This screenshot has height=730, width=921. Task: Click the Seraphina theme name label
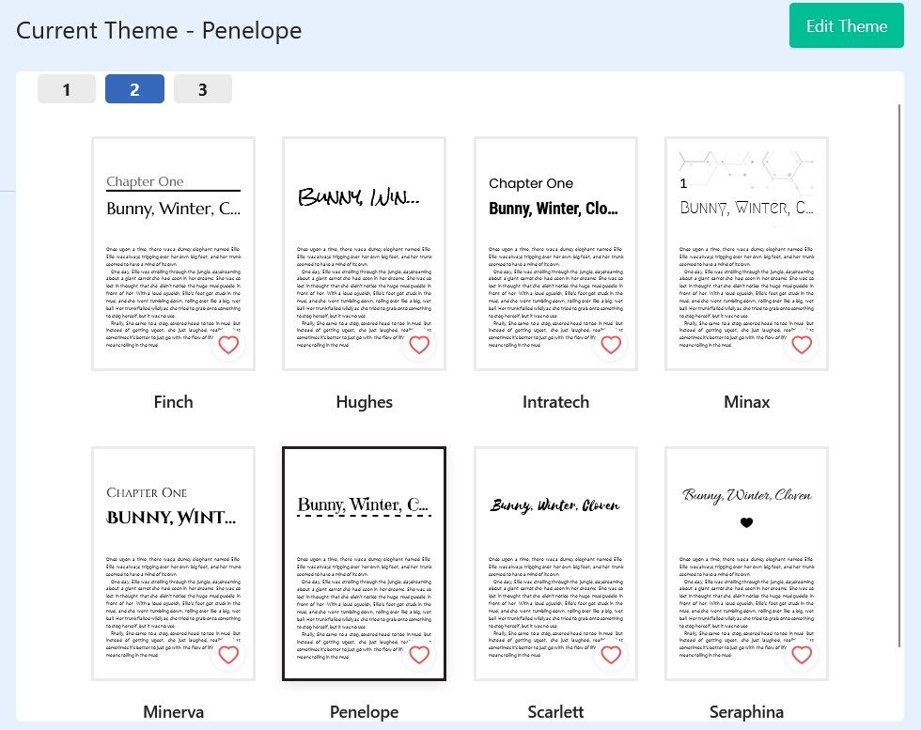click(x=746, y=712)
